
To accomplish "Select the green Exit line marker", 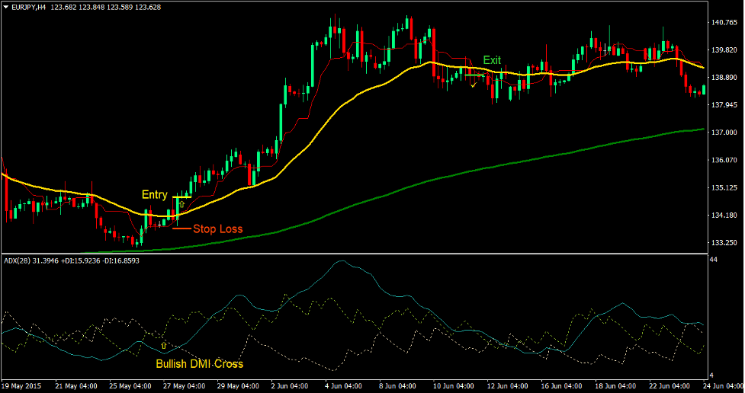I will [x=474, y=74].
